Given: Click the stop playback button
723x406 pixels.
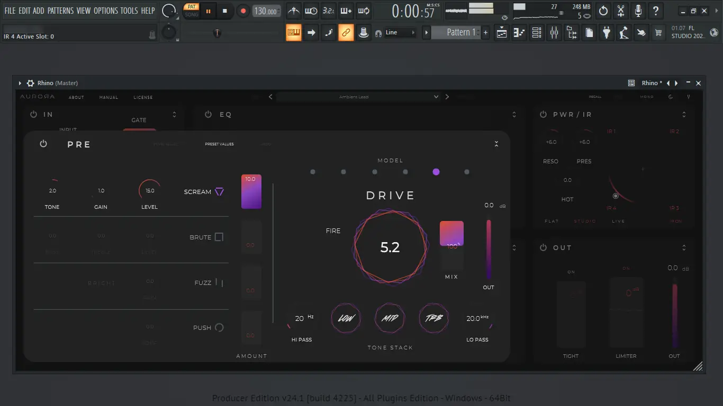Looking at the screenshot, I should click(x=224, y=11).
